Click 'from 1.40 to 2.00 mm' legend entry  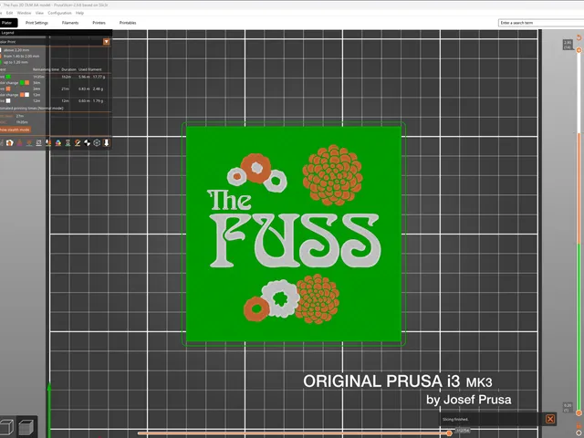point(22,57)
